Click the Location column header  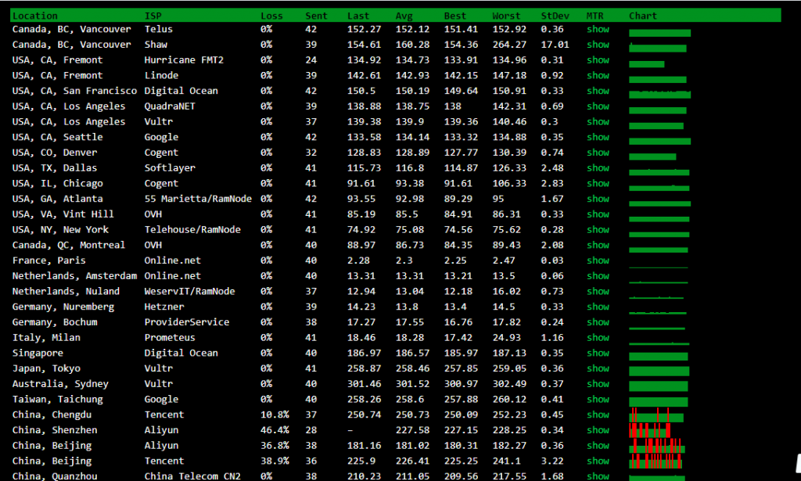coord(35,16)
